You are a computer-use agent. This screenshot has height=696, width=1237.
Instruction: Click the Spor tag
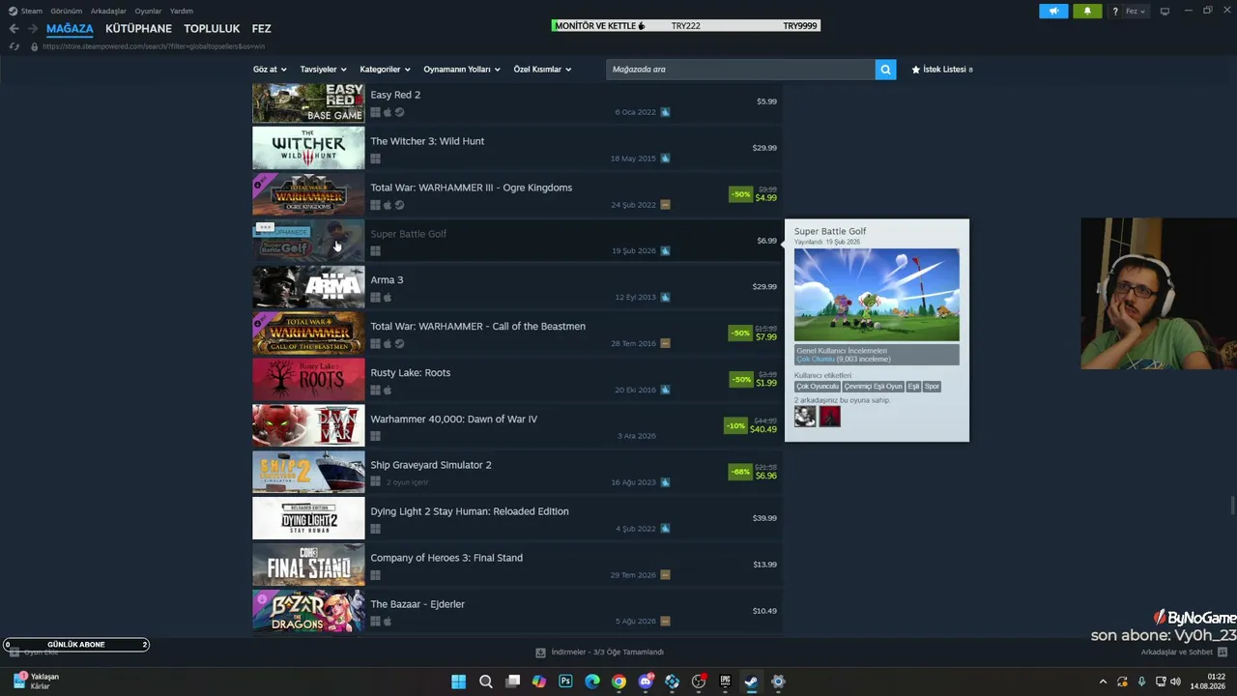(x=932, y=387)
